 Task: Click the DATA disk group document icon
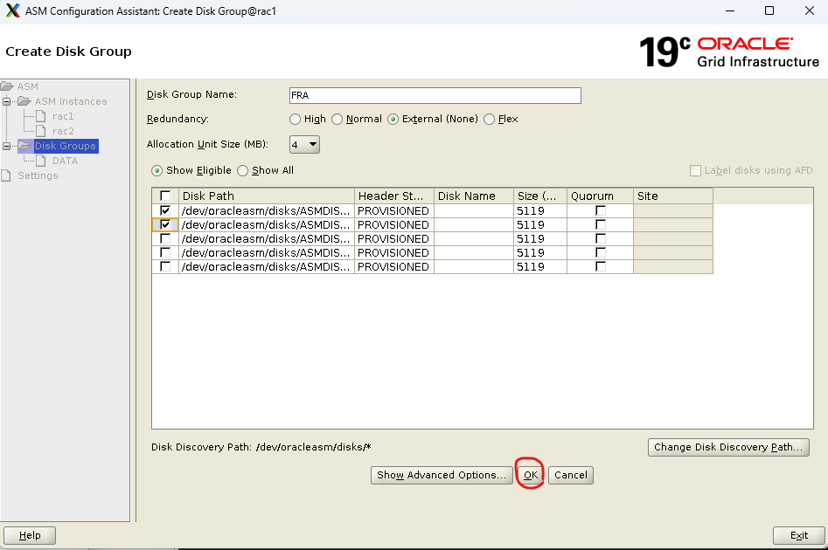[41, 161]
